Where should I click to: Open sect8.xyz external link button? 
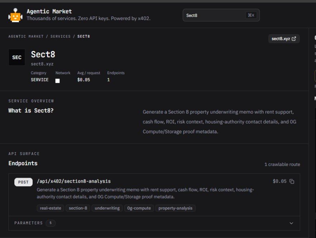coord(284,38)
